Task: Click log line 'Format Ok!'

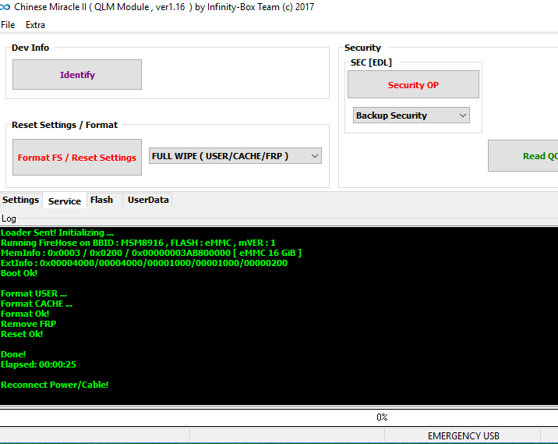Action: (25, 314)
